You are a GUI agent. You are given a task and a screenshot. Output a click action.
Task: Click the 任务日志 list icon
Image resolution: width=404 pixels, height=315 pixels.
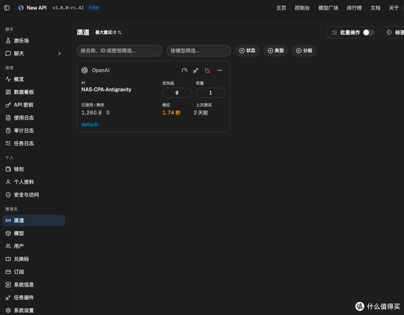tap(8, 143)
